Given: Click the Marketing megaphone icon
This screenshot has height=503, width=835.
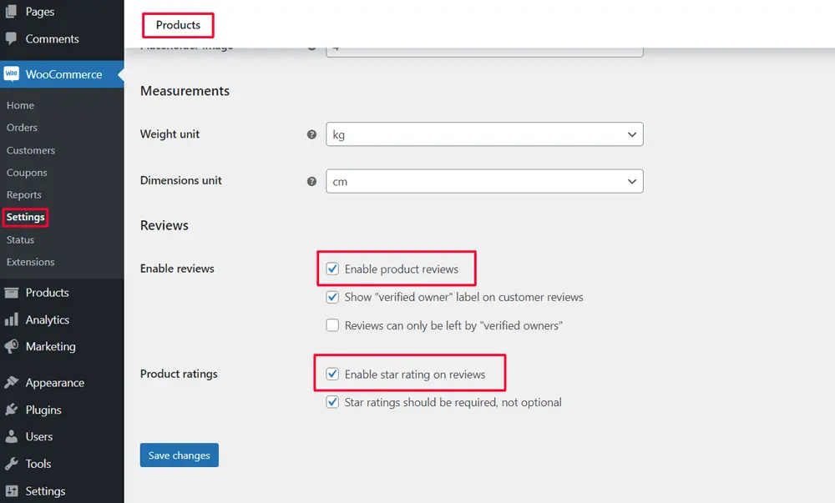Looking at the screenshot, I should click(13, 347).
